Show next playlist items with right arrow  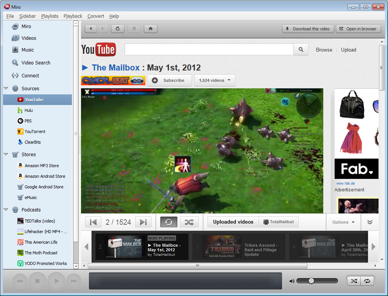coord(373,247)
